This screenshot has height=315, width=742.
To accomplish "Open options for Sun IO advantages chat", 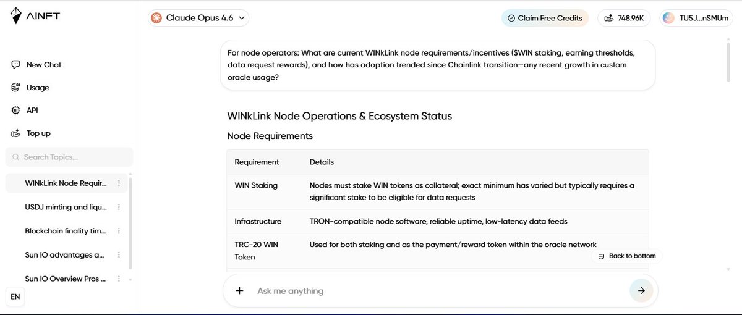I will point(119,254).
